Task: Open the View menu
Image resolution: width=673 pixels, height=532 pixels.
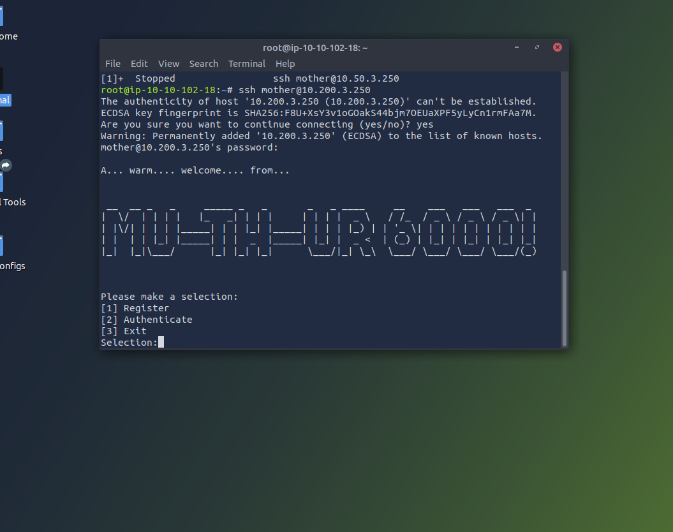Action: (168, 64)
